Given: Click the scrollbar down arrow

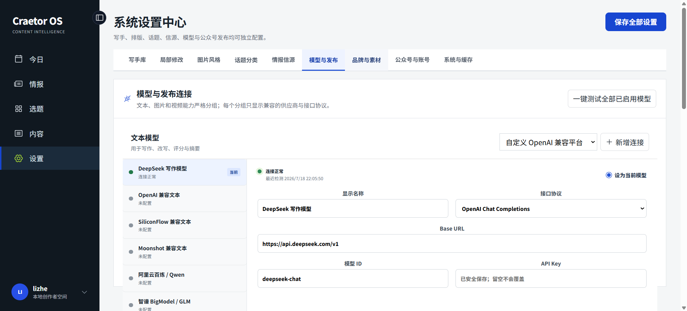Looking at the screenshot, I should 684,308.
